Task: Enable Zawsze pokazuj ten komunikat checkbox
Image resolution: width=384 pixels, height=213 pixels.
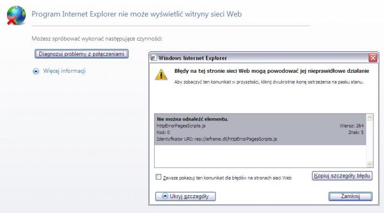Action: pyautogui.click(x=158, y=177)
